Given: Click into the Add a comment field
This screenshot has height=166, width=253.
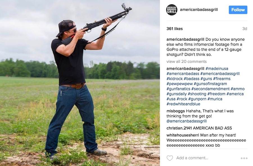Looking at the screenshot, I should 192,158.
